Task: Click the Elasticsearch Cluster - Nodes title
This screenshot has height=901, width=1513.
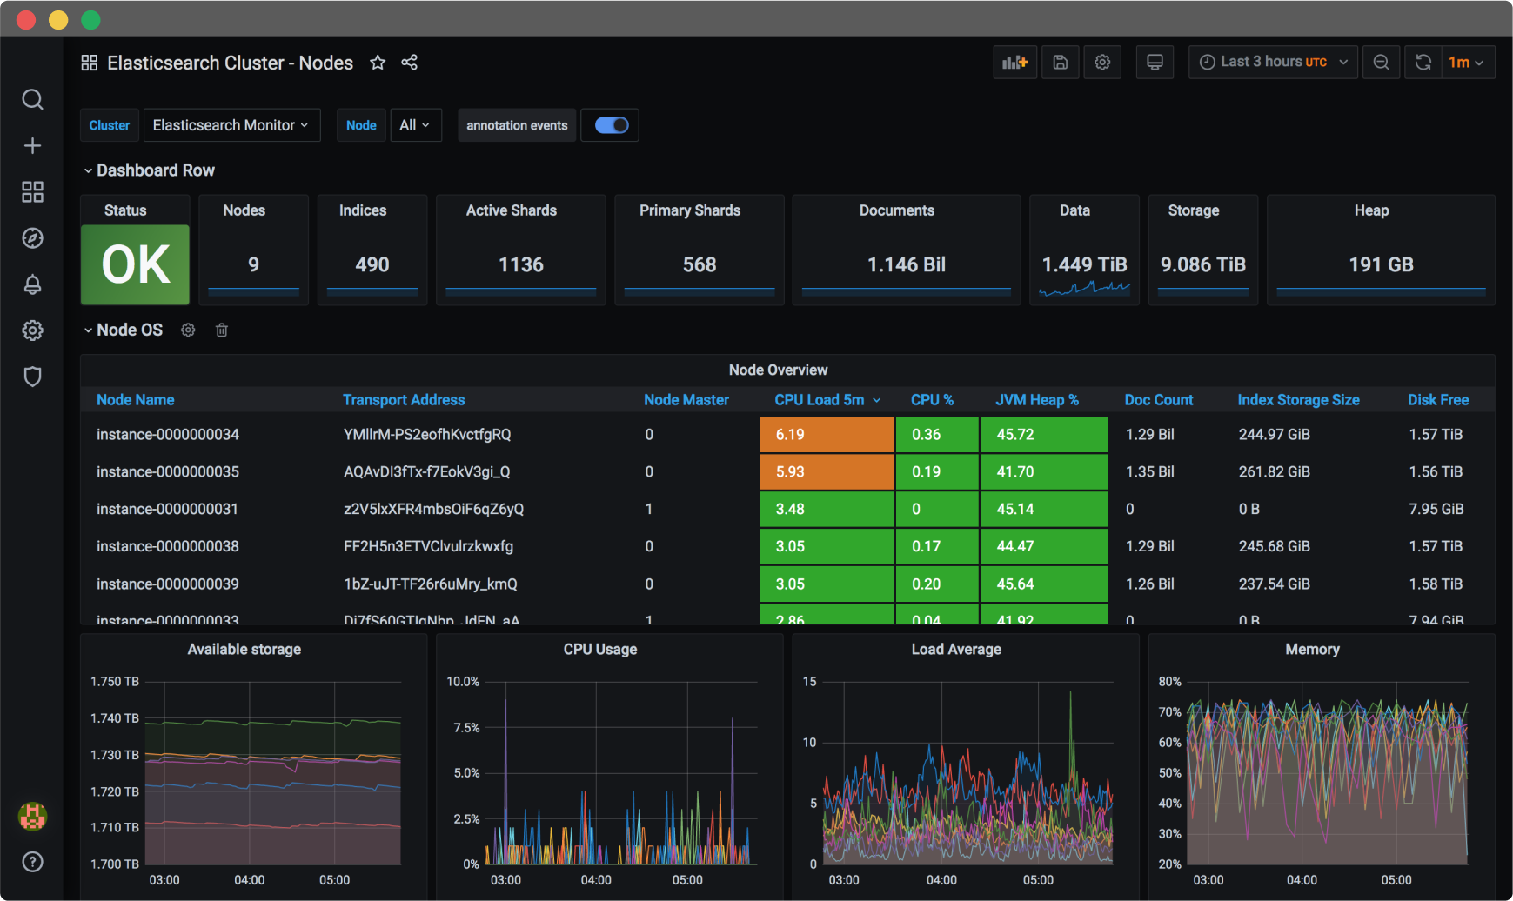Action: [231, 63]
